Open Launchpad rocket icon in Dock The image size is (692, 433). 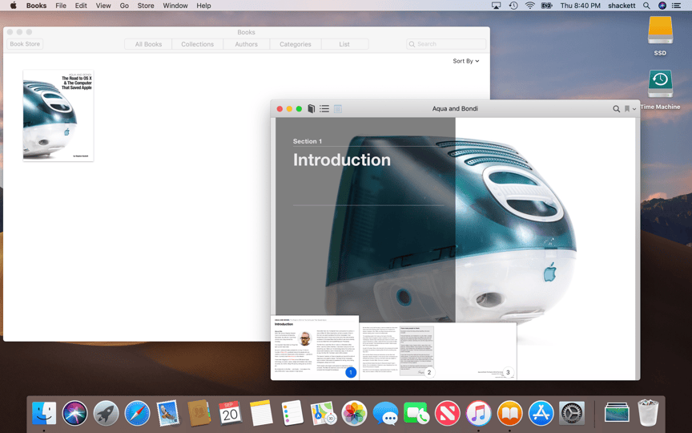point(106,413)
